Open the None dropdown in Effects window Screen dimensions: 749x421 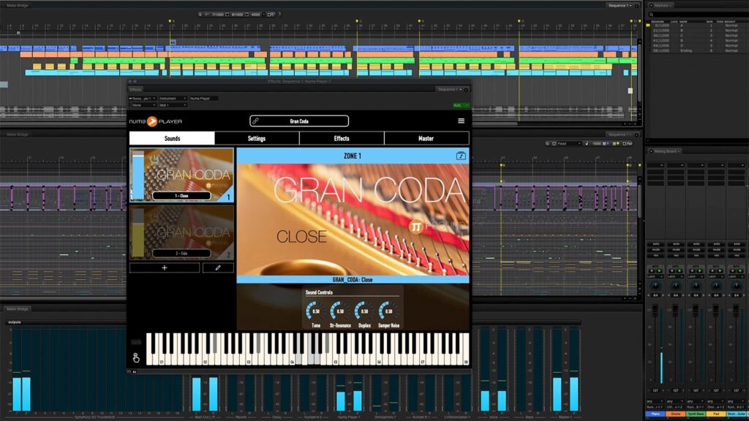tap(143, 105)
